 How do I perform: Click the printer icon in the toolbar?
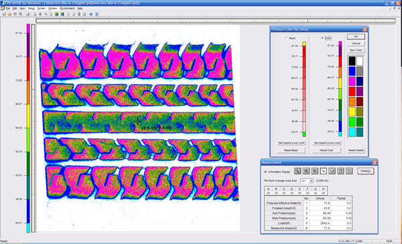[27, 14]
